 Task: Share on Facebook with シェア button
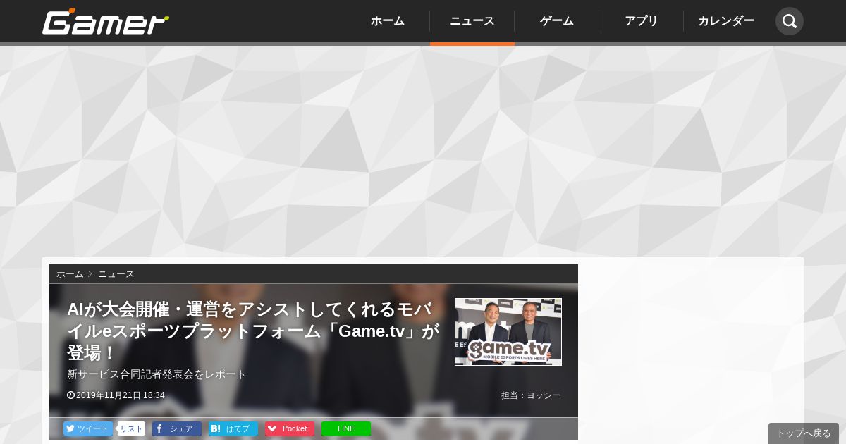(177, 428)
